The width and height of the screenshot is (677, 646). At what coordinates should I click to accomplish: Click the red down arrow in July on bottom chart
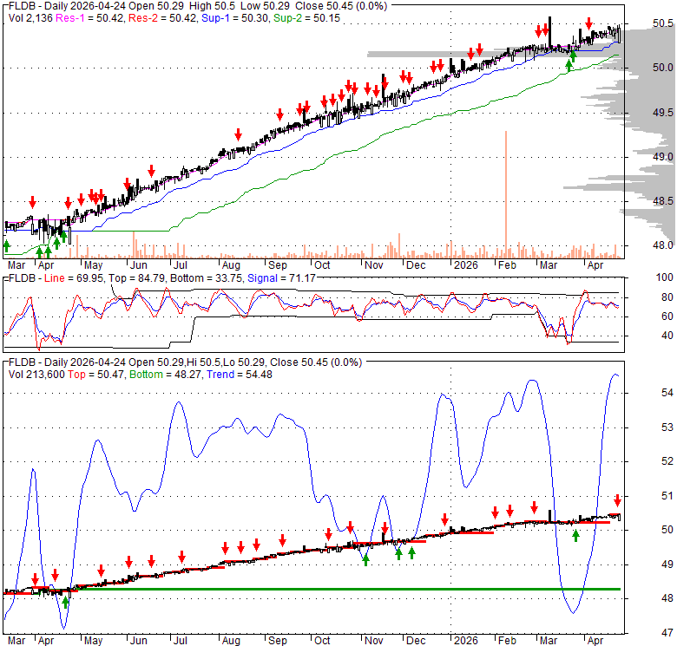click(181, 557)
